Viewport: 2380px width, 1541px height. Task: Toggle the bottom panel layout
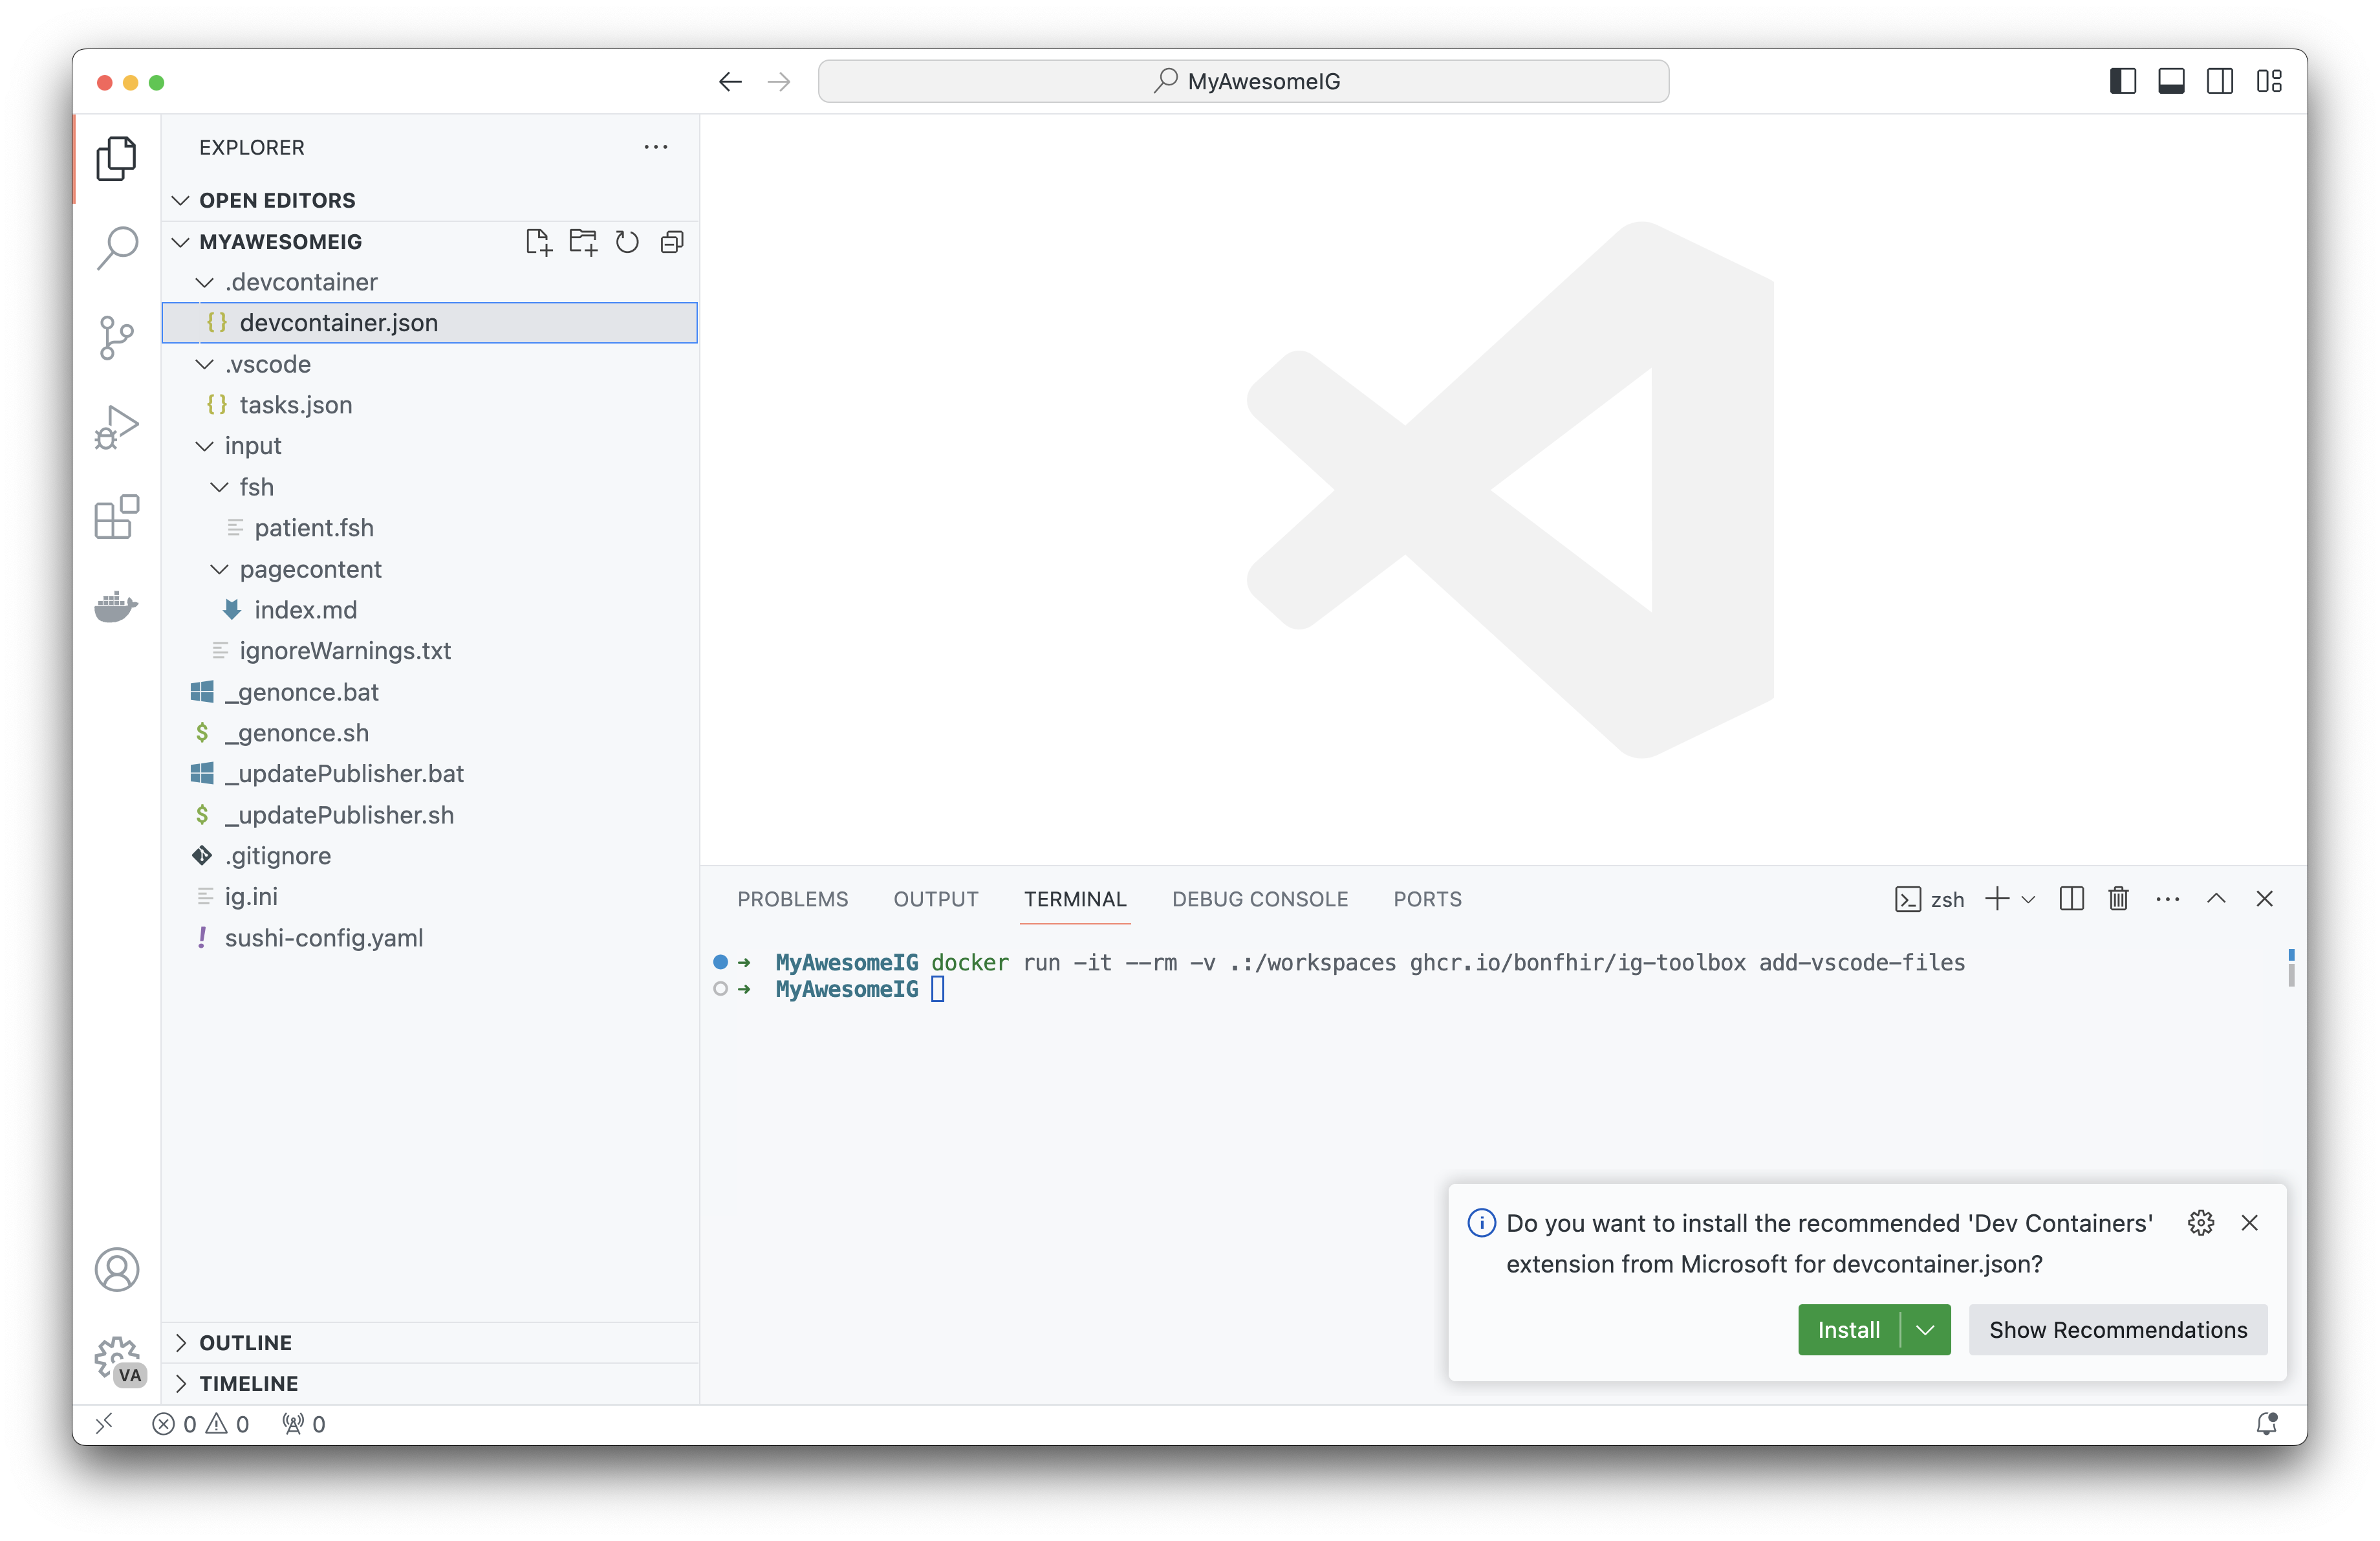(2171, 81)
